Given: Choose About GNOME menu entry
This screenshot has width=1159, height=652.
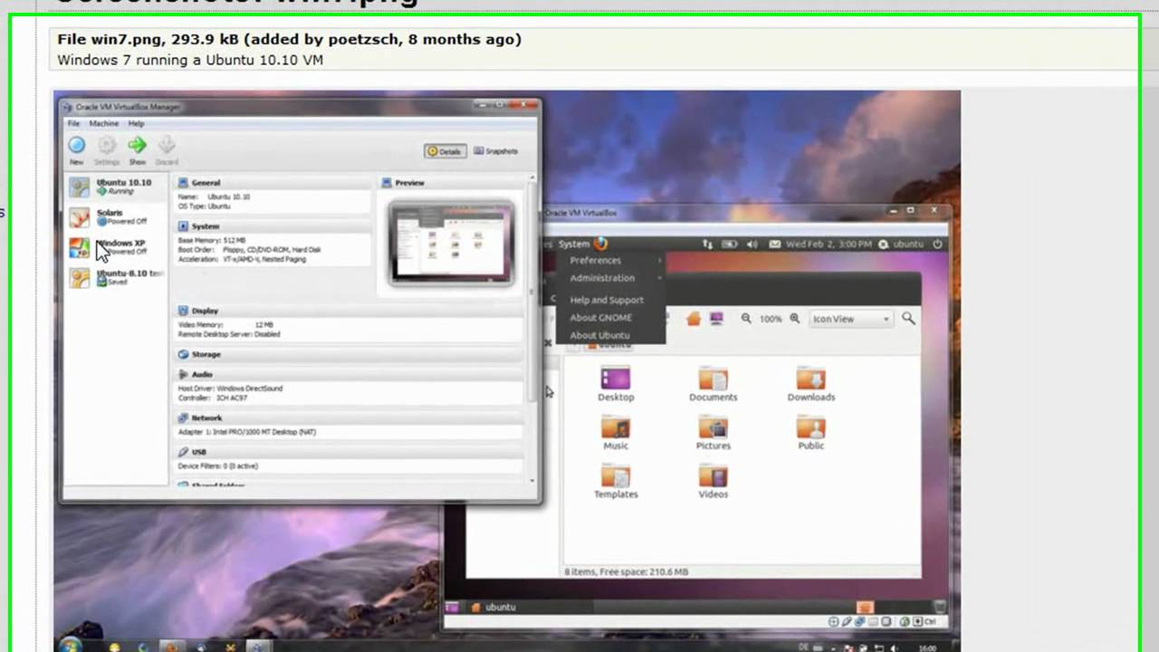Looking at the screenshot, I should click(601, 318).
